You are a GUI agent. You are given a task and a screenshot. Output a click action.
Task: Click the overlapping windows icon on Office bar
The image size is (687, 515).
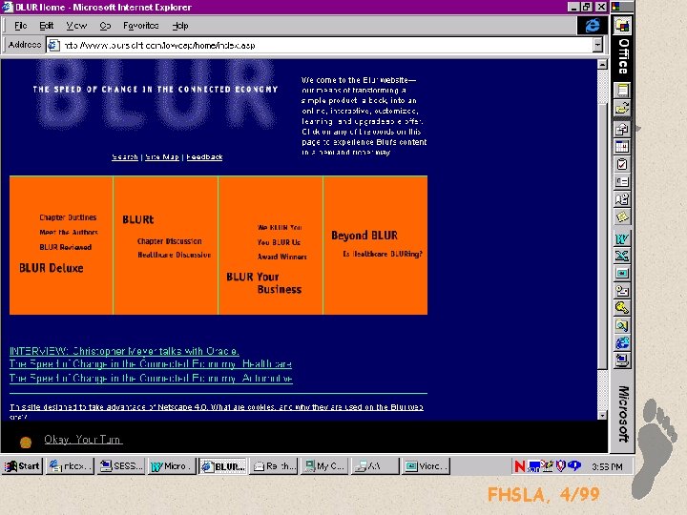click(x=622, y=130)
